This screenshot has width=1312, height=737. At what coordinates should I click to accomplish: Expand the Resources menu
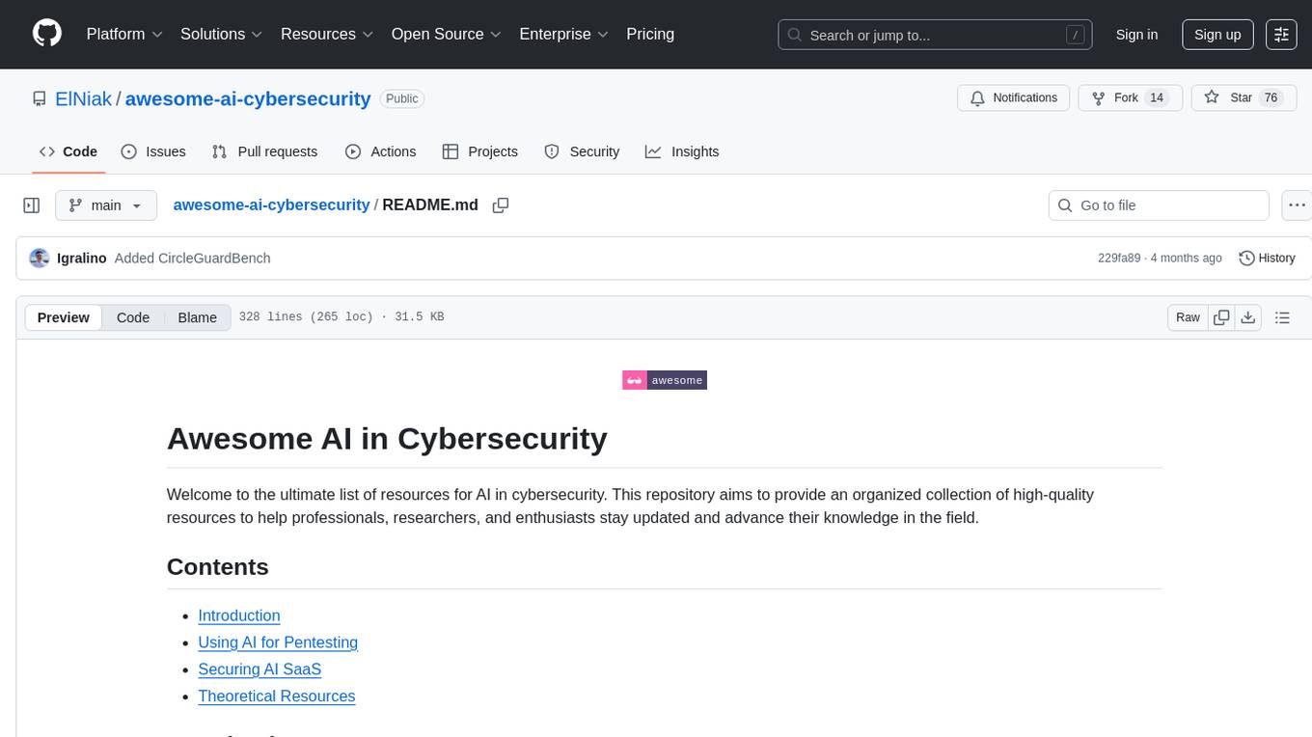click(327, 34)
